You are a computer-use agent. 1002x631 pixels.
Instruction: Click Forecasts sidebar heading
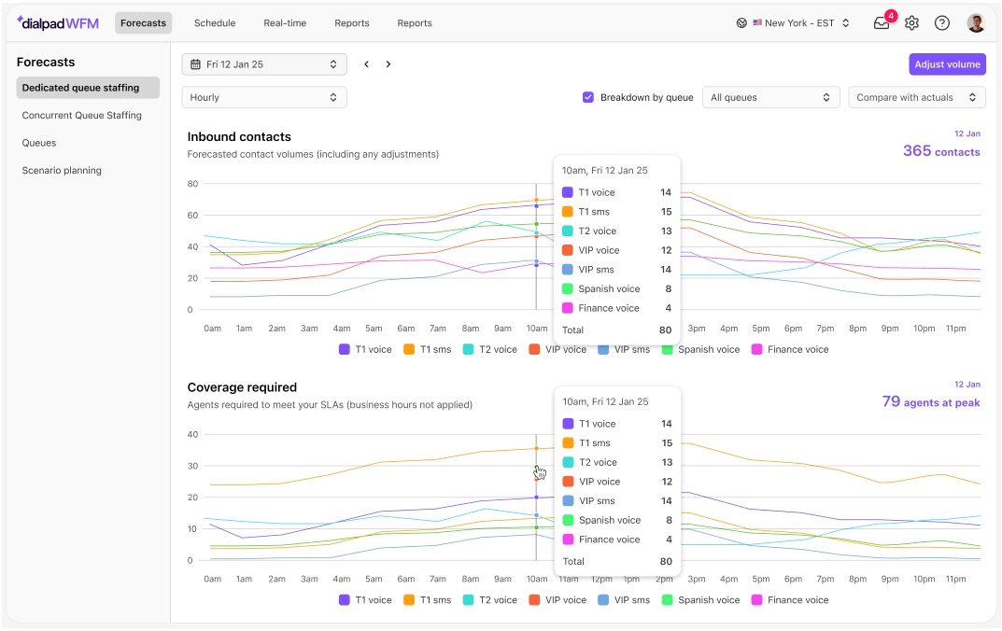click(x=46, y=62)
